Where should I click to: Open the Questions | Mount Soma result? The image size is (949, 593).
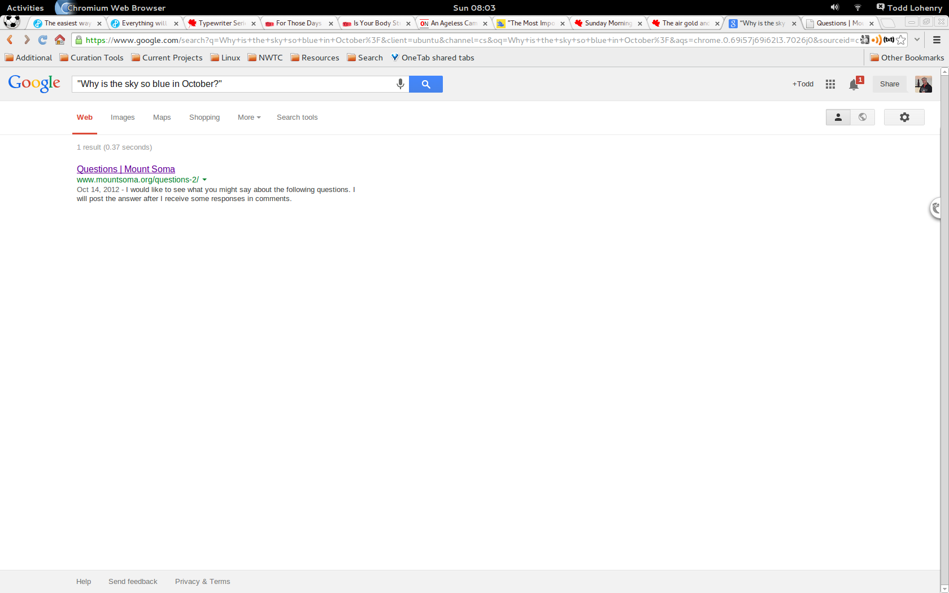pos(125,169)
